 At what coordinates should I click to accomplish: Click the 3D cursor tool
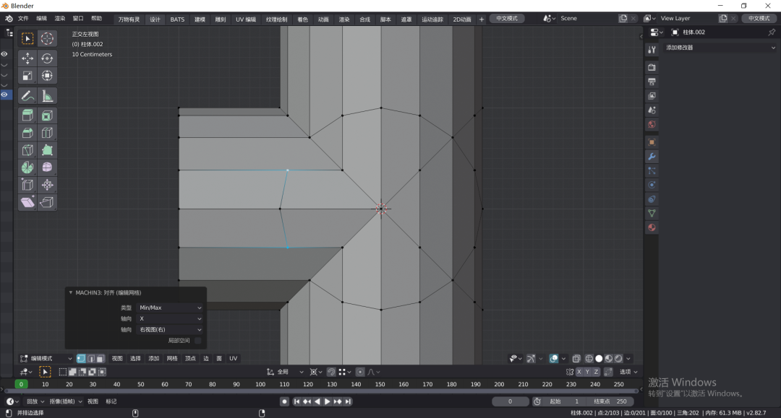(47, 39)
